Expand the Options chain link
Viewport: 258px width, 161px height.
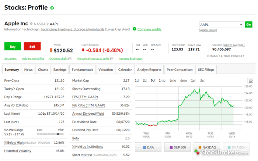[58, 58]
